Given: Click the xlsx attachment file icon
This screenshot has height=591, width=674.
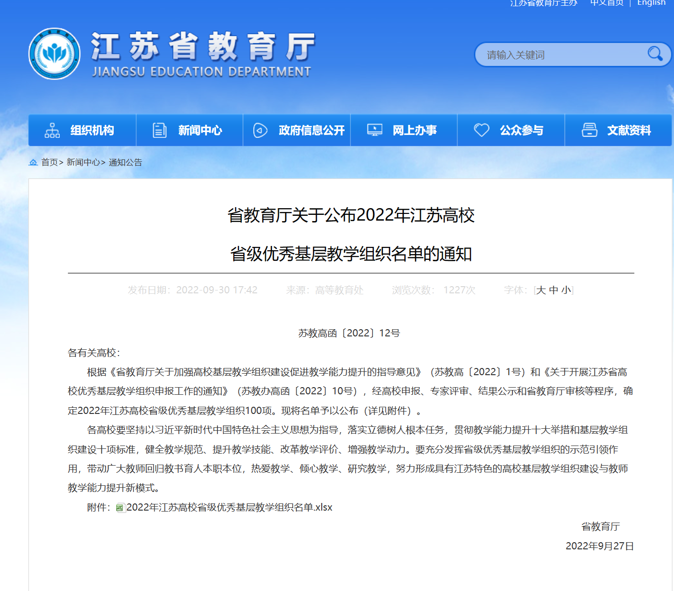Looking at the screenshot, I should (x=120, y=508).
